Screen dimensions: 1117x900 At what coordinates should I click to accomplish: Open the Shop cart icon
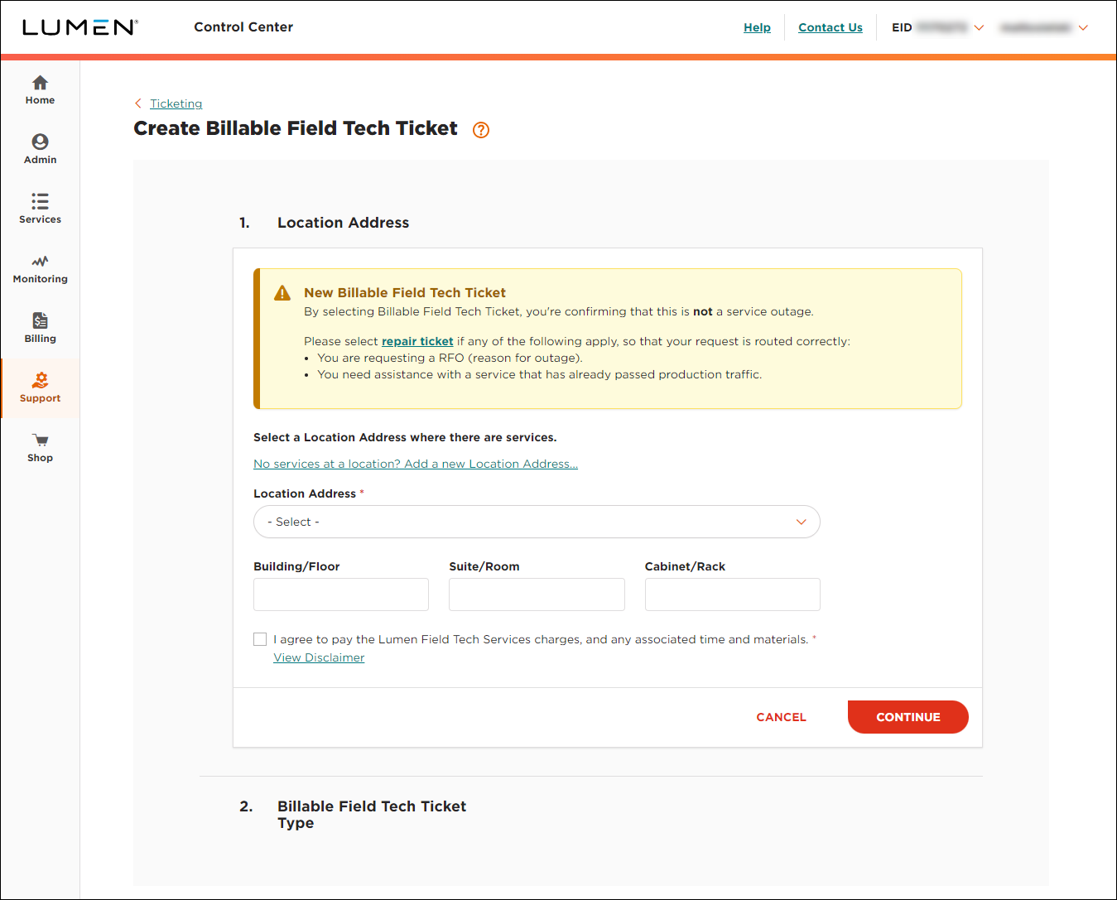coord(40,440)
